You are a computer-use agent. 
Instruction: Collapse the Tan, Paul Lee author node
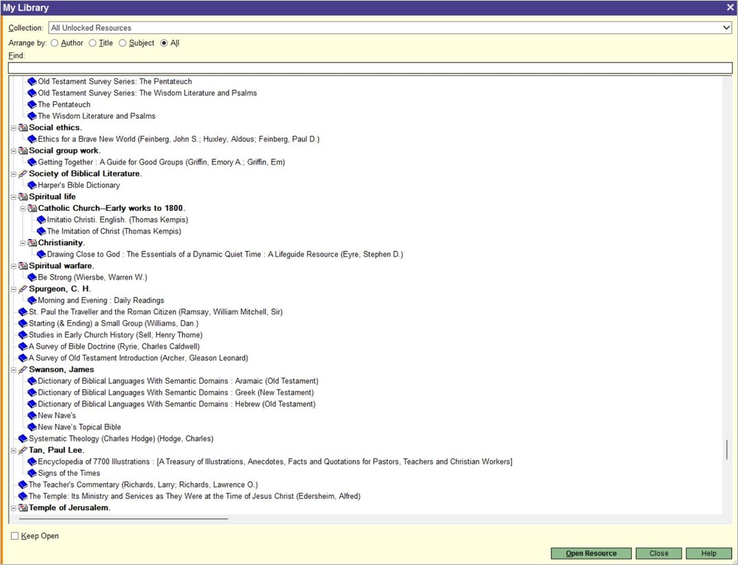[13, 450]
